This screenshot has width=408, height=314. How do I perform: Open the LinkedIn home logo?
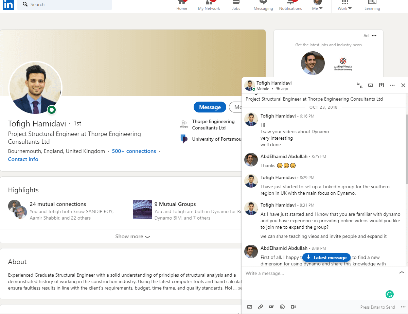click(8, 5)
